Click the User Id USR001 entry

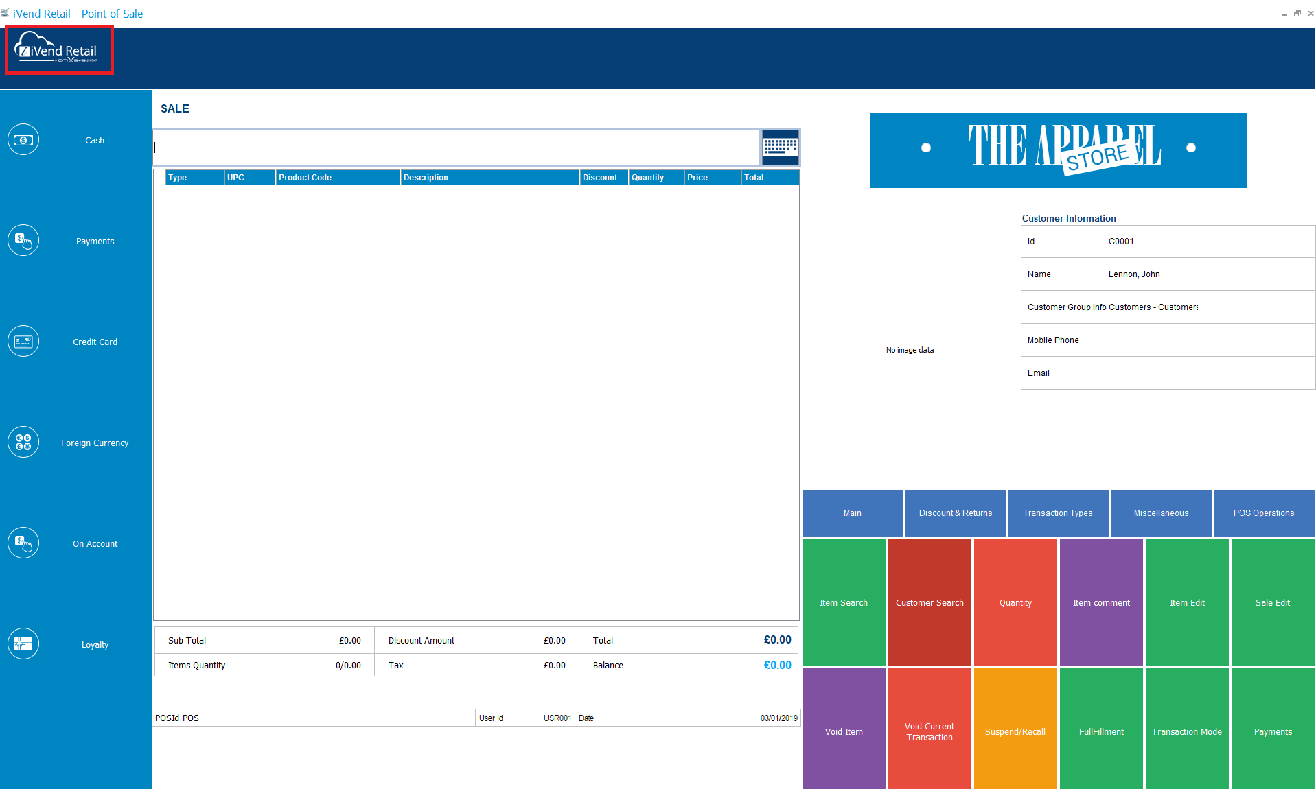tap(525, 718)
